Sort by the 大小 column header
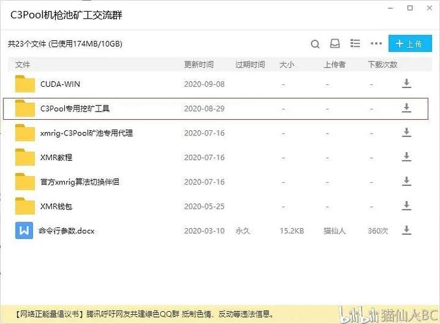The height and width of the screenshot is (324, 440). click(287, 65)
